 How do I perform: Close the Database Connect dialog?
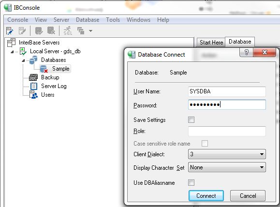pos(265,52)
